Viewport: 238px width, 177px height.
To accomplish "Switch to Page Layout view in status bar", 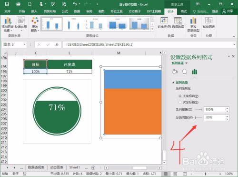I will pos(175,174).
